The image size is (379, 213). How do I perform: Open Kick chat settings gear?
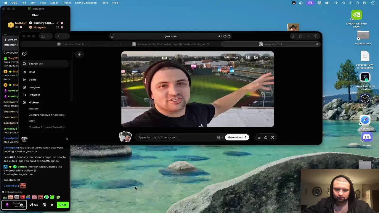pos(52,205)
